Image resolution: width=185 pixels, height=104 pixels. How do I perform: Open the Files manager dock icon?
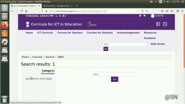5,16
